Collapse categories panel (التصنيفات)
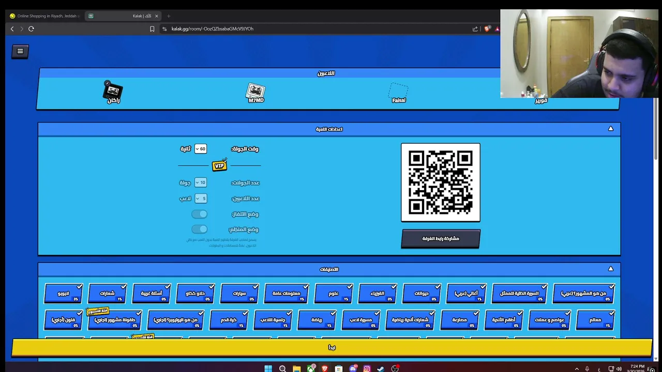Image resolution: width=662 pixels, height=372 pixels. (x=611, y=269)
